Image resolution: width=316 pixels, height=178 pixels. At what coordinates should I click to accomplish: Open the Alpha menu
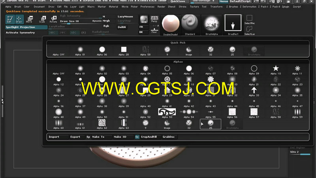coord(8,7)
